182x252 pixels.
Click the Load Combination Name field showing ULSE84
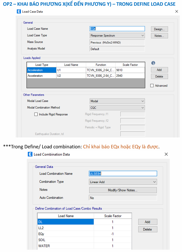tap(123, 174)
